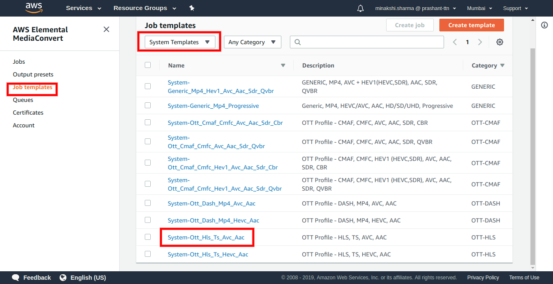Click the English (US) language selector

[x=88, y=278]
